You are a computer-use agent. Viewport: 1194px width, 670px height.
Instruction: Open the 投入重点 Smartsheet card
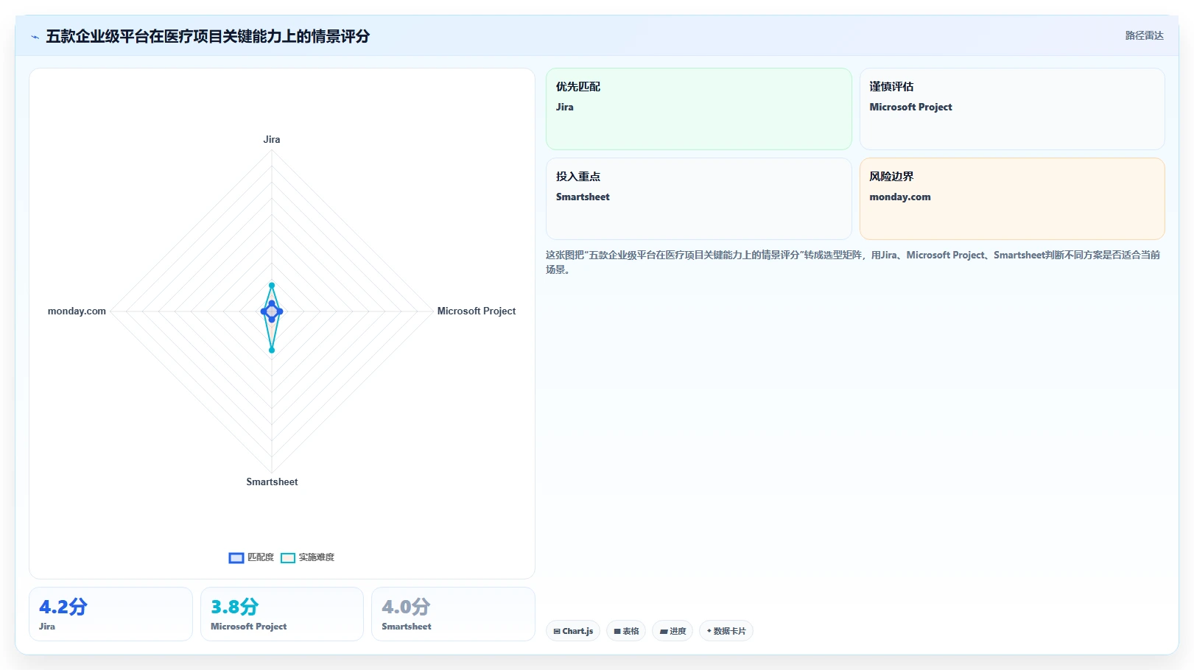(x=698, y=199)
